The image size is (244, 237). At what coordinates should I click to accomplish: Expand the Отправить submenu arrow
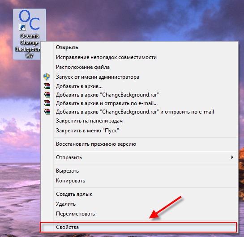pos(232,157)
